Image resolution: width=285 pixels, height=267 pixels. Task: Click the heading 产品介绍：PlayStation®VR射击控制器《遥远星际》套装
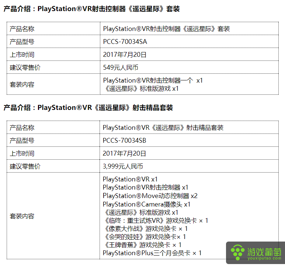point(91,9)
